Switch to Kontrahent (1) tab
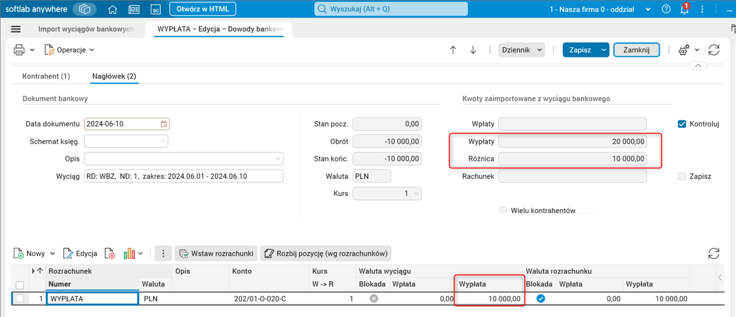Image resolution: width=736 pixels, height=317 pixels. (x=46, y=76)
